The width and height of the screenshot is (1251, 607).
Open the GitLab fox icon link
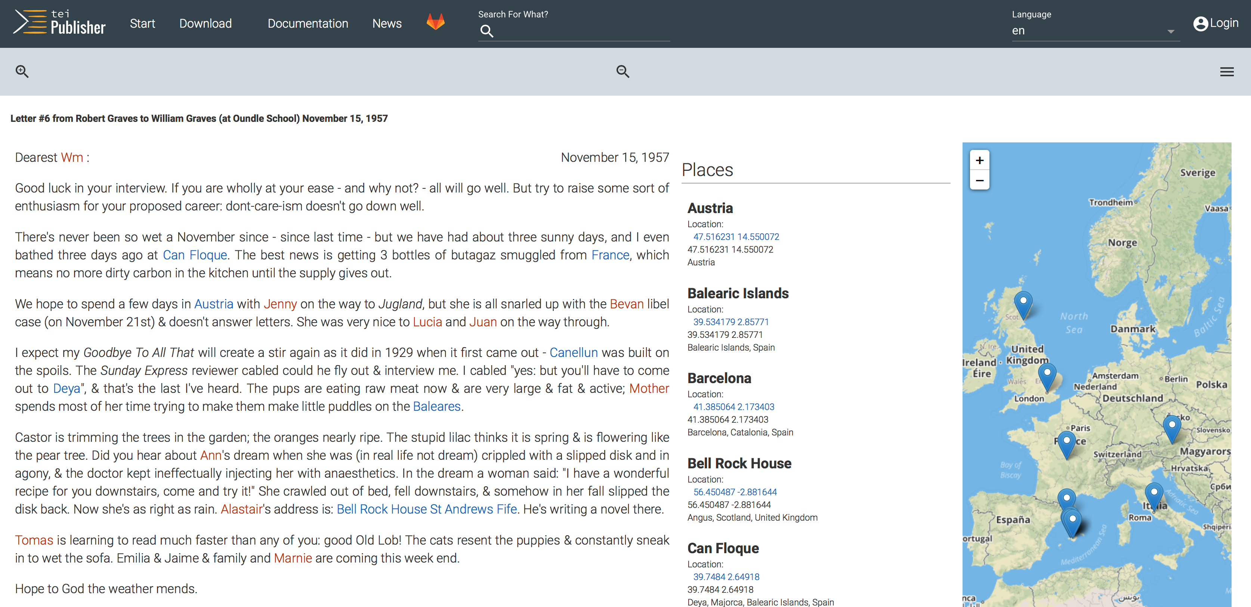point(435,22)
